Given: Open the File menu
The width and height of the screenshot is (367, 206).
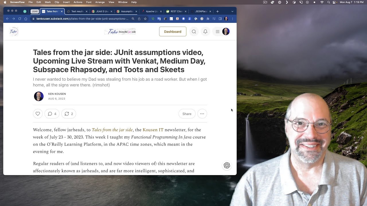Looking at the screenshot, I should coord(30,2).
